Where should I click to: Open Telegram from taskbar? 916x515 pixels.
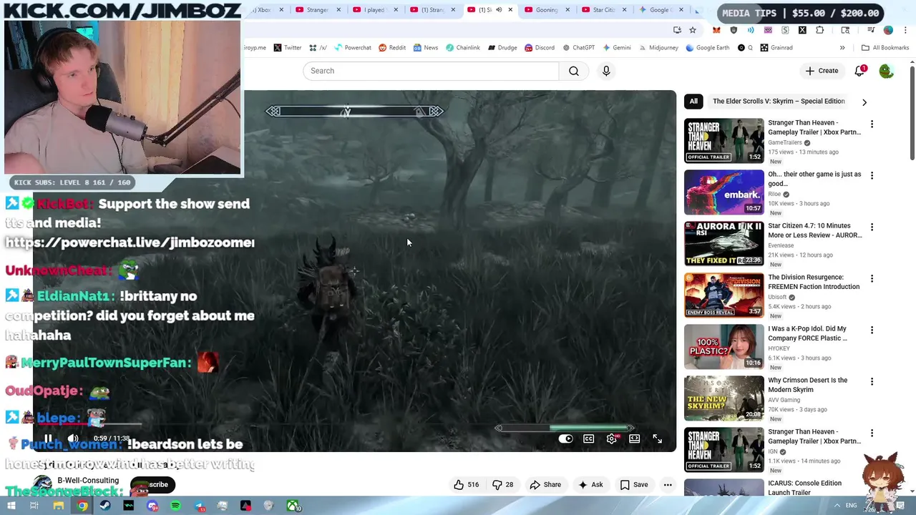point(199,506)
